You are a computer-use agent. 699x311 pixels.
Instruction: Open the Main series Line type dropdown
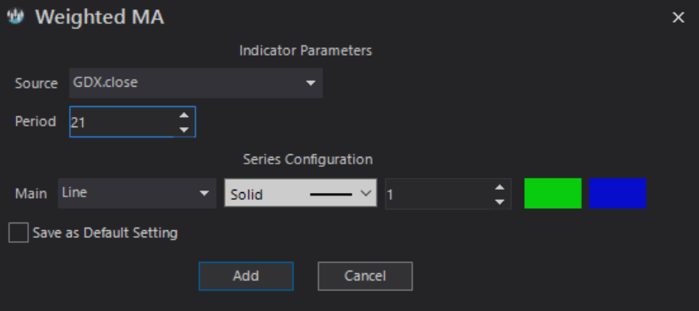137,193
